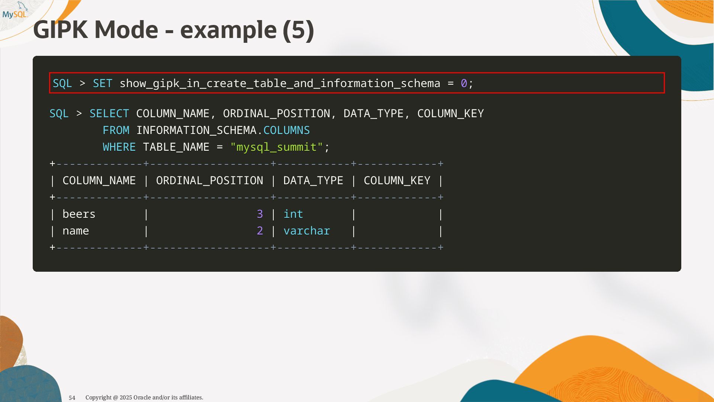Click the FROM keyword in the query
The width and height of the screenshot is (714, 402).
point(116,130)
